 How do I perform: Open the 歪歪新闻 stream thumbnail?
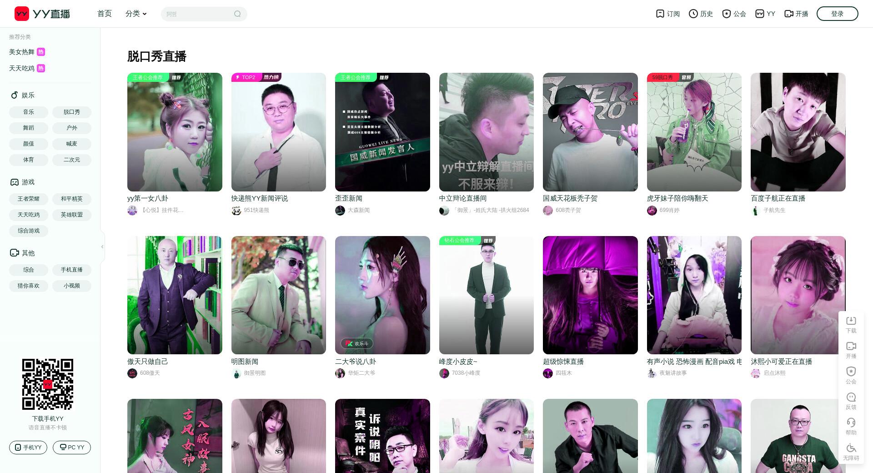(382, 132)
